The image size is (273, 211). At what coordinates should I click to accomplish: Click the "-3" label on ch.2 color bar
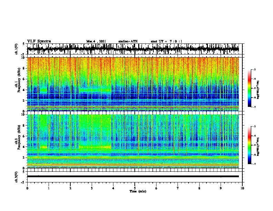(254, 127)
